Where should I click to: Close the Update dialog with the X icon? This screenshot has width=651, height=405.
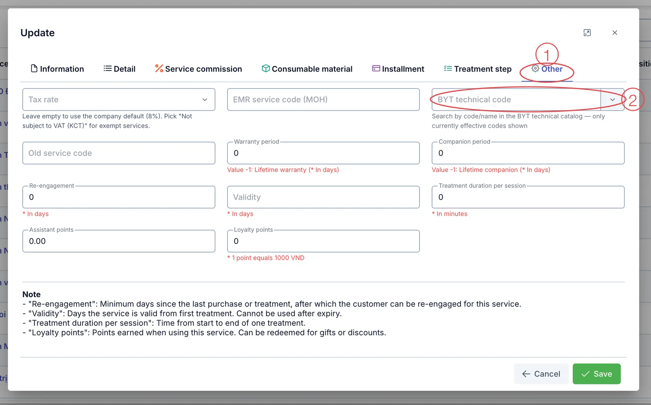615,33
